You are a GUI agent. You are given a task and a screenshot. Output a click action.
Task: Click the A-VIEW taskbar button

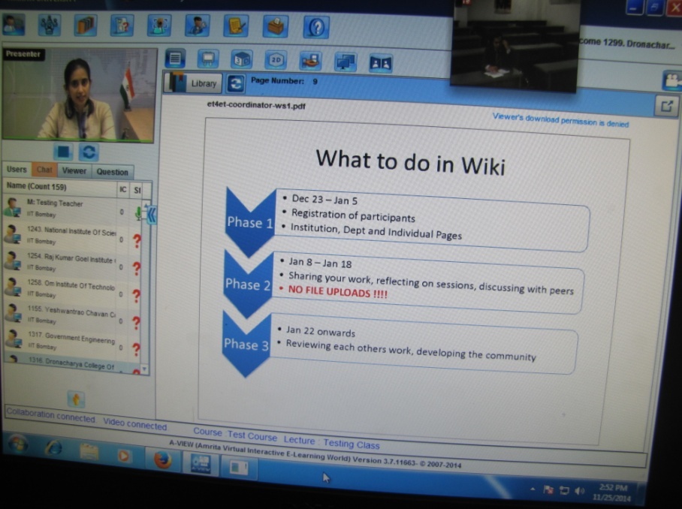[201, 463]
